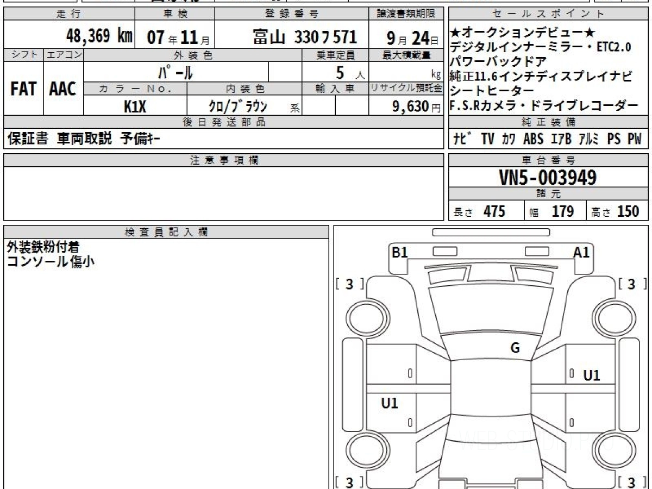Screen dimensions: 652x489
Task: Select the FAT shift value
Action: pyautogui.click(x=23, y=89)
